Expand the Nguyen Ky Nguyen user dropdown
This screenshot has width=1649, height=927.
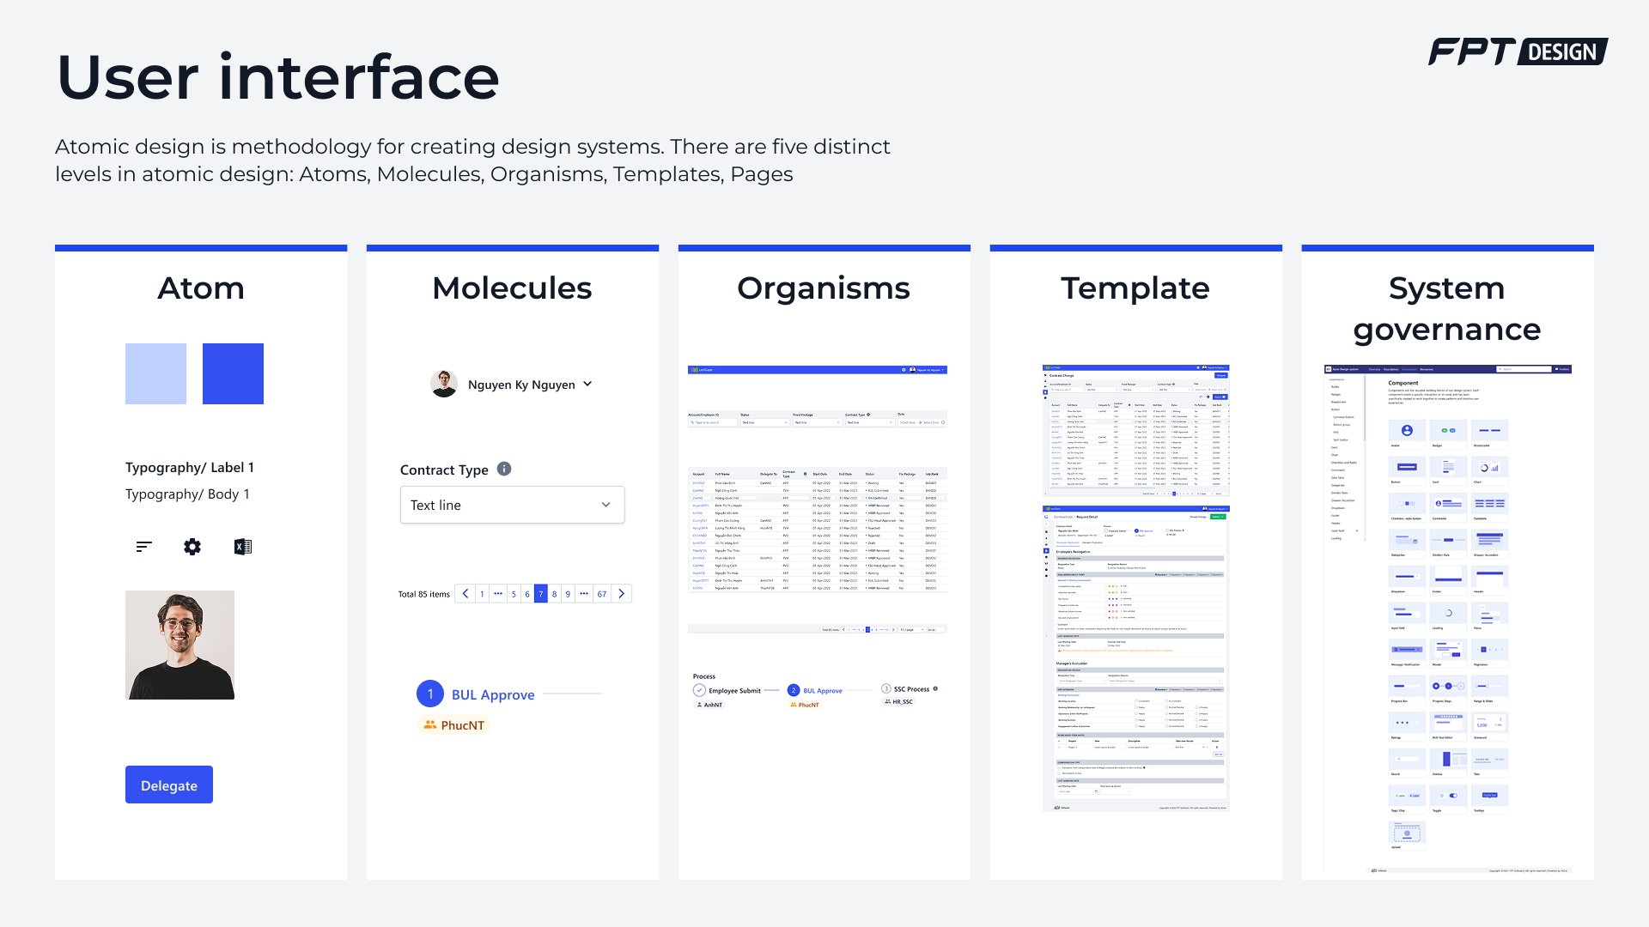(587, 384)
